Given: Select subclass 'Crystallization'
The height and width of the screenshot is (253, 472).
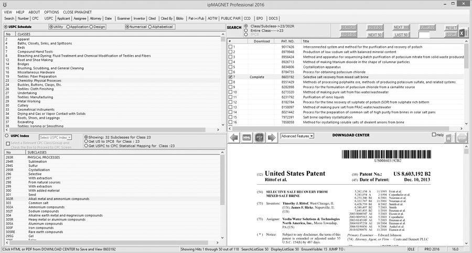Looking at the screenshot, I should tap(112, 170).
